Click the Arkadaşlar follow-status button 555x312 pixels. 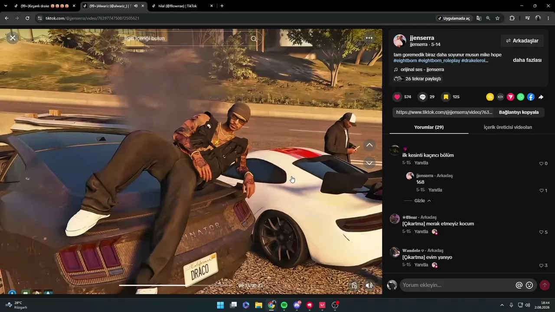coord(522,41)
